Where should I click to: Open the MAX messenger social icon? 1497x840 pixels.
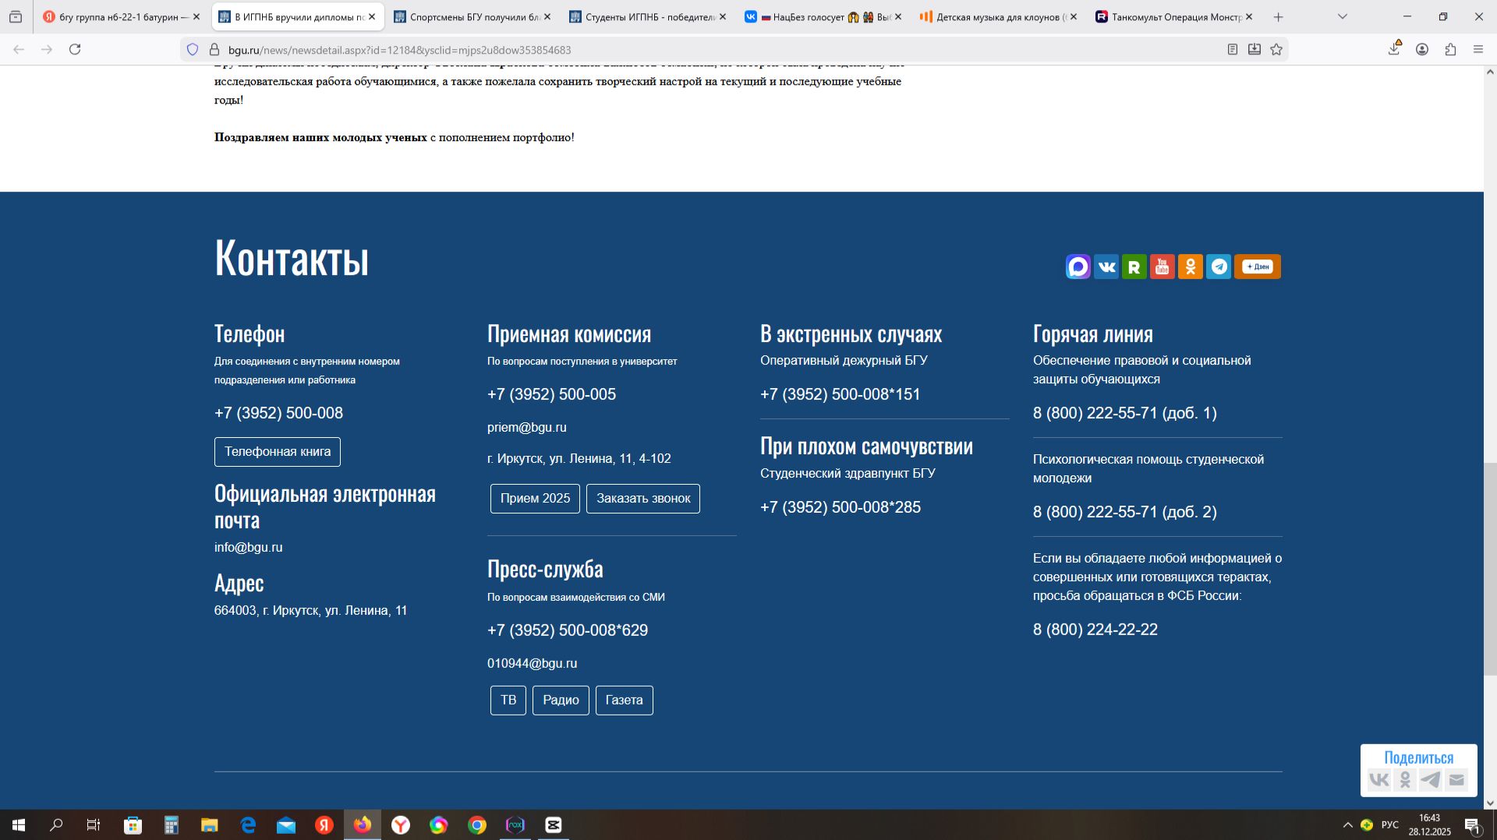[1078, 266]
